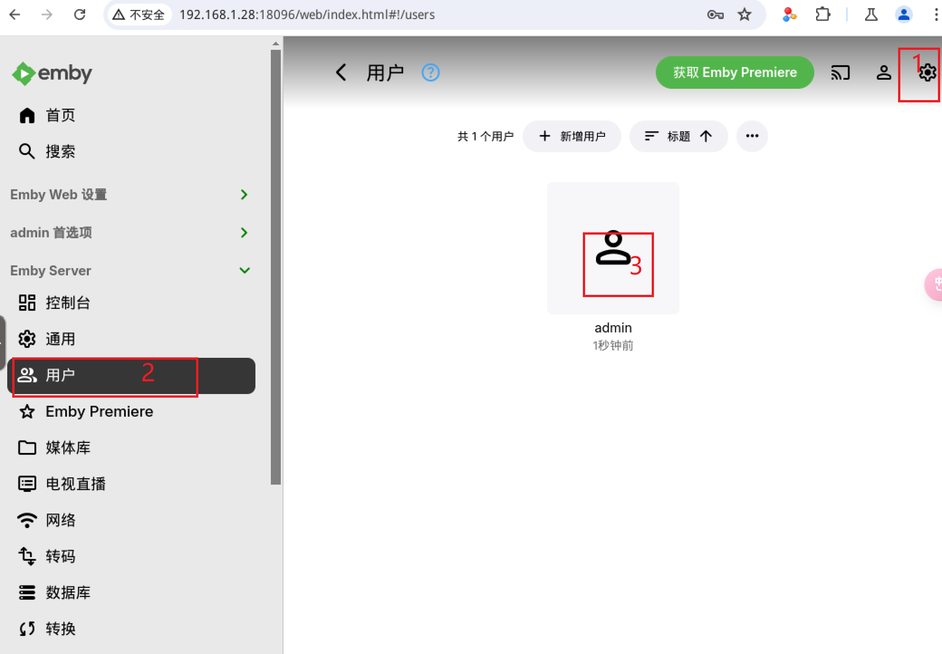
Task: Click the 获取 Emby Premiere button
Action: coord(735,72)
